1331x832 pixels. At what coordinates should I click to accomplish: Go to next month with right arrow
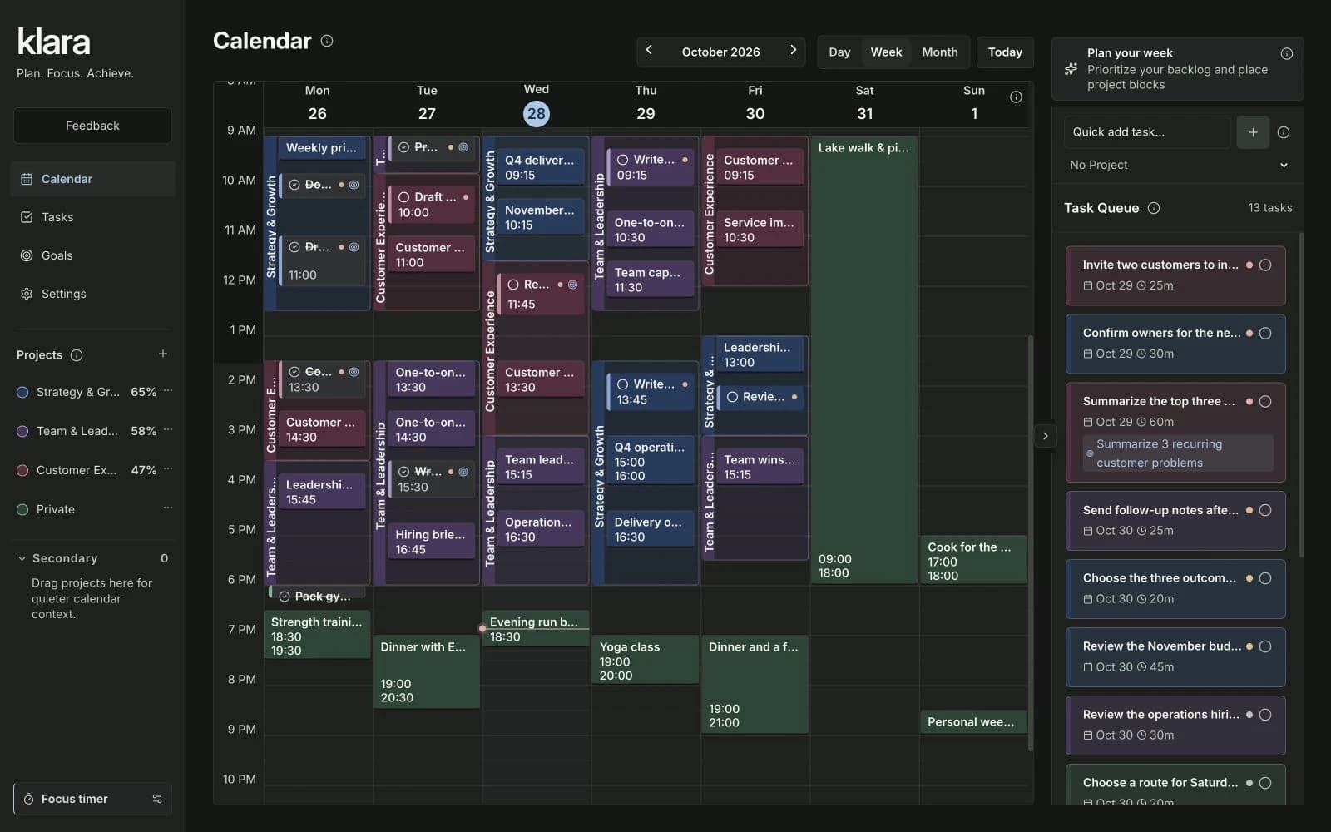tap(793, 51)
